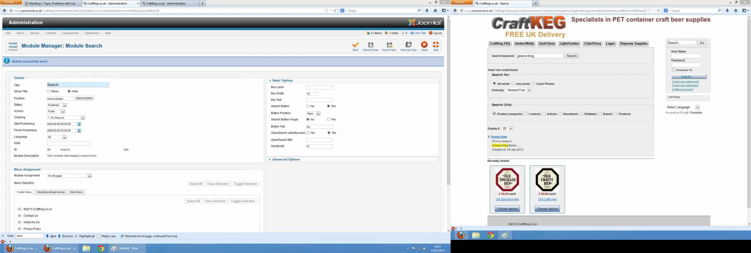Viewport: 751px width, 253px height.
Task: Click 'Choose options' under Old Speckled Hen
Action: point(507,209)
